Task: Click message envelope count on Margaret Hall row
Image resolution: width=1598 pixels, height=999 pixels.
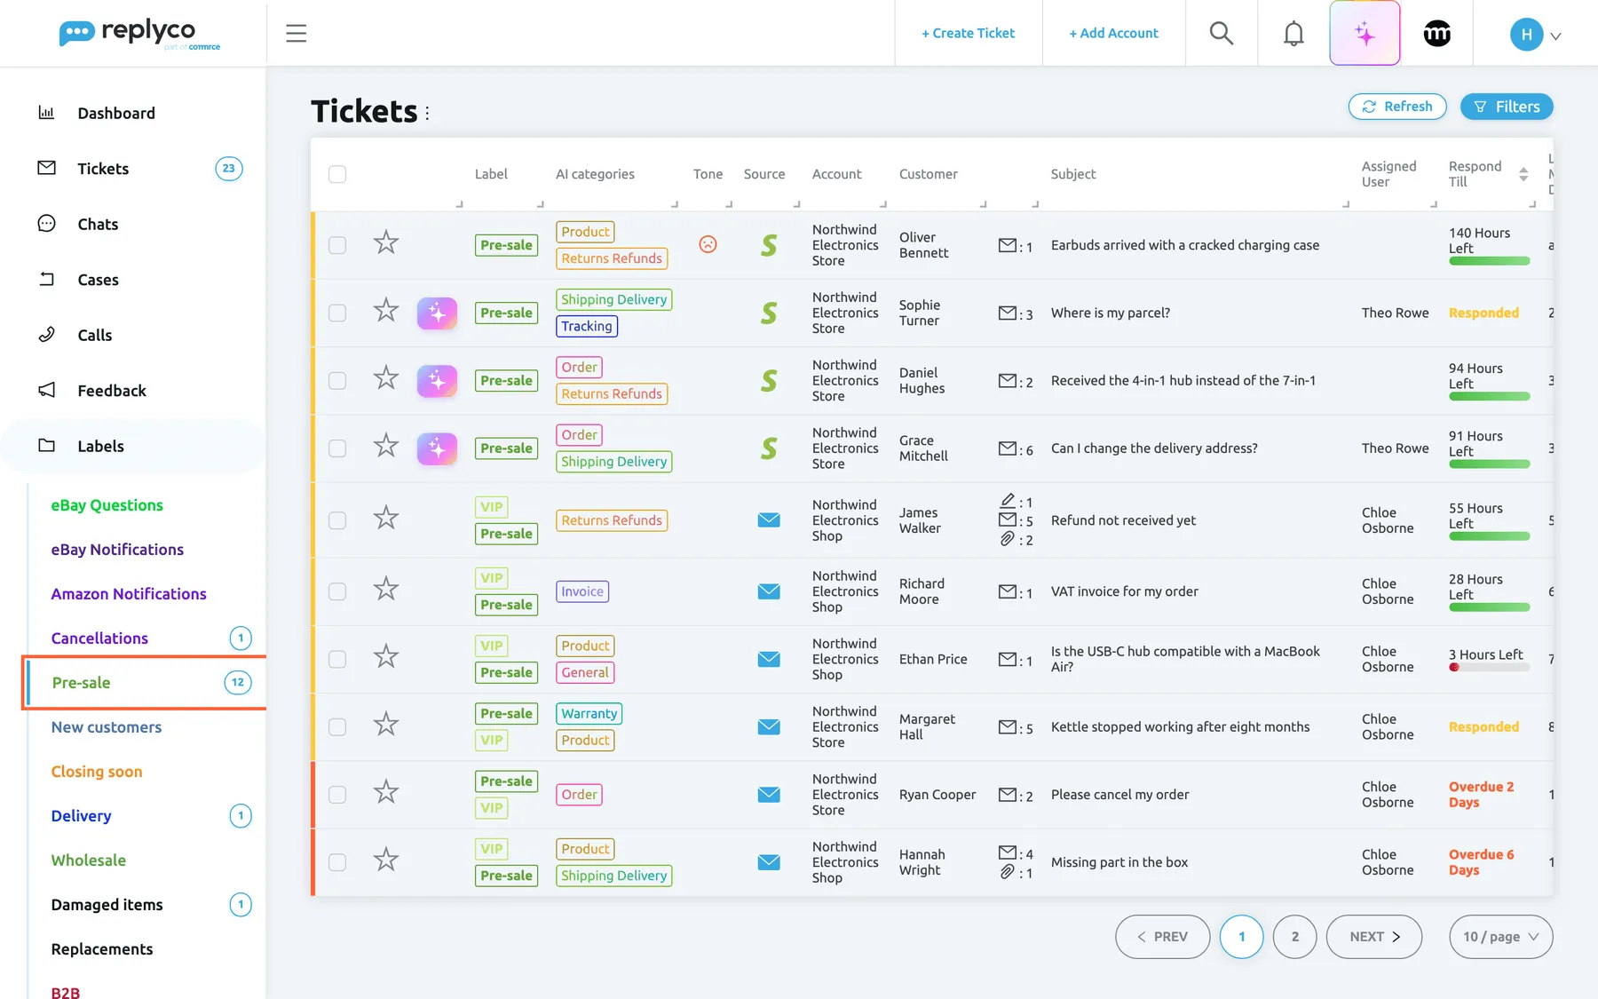Action: 1016,727
